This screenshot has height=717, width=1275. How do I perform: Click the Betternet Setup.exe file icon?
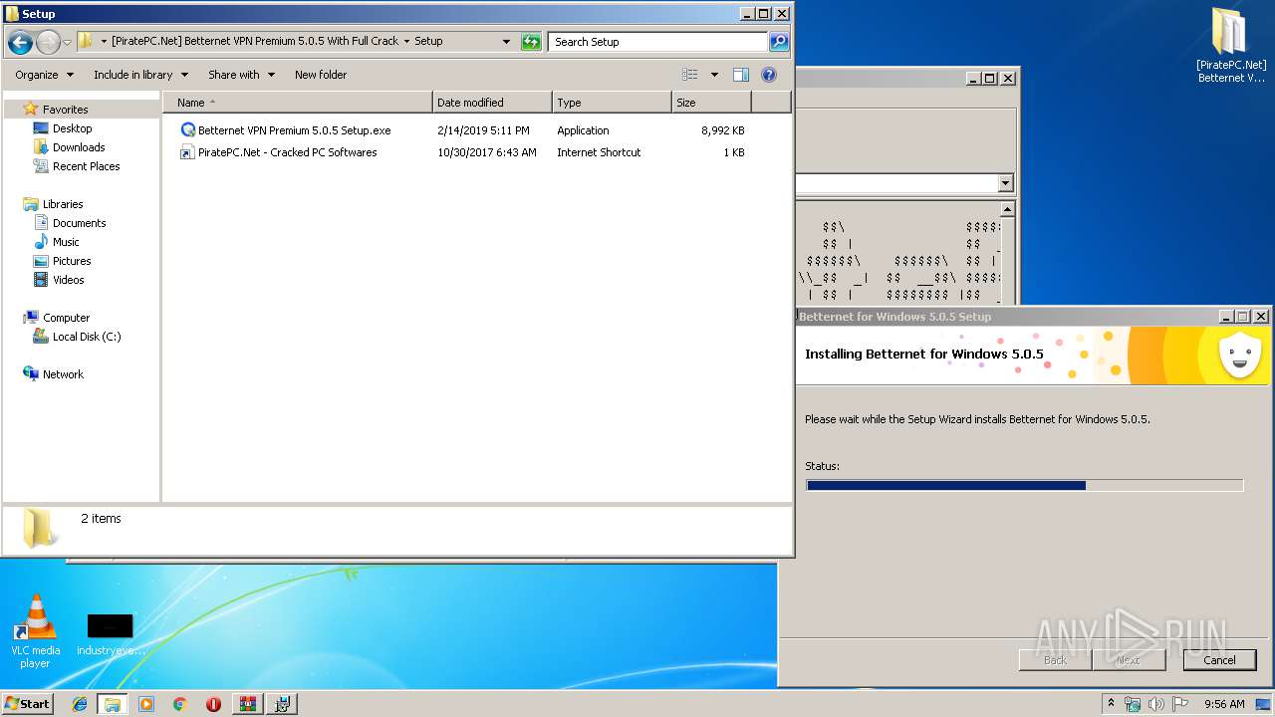187,130
